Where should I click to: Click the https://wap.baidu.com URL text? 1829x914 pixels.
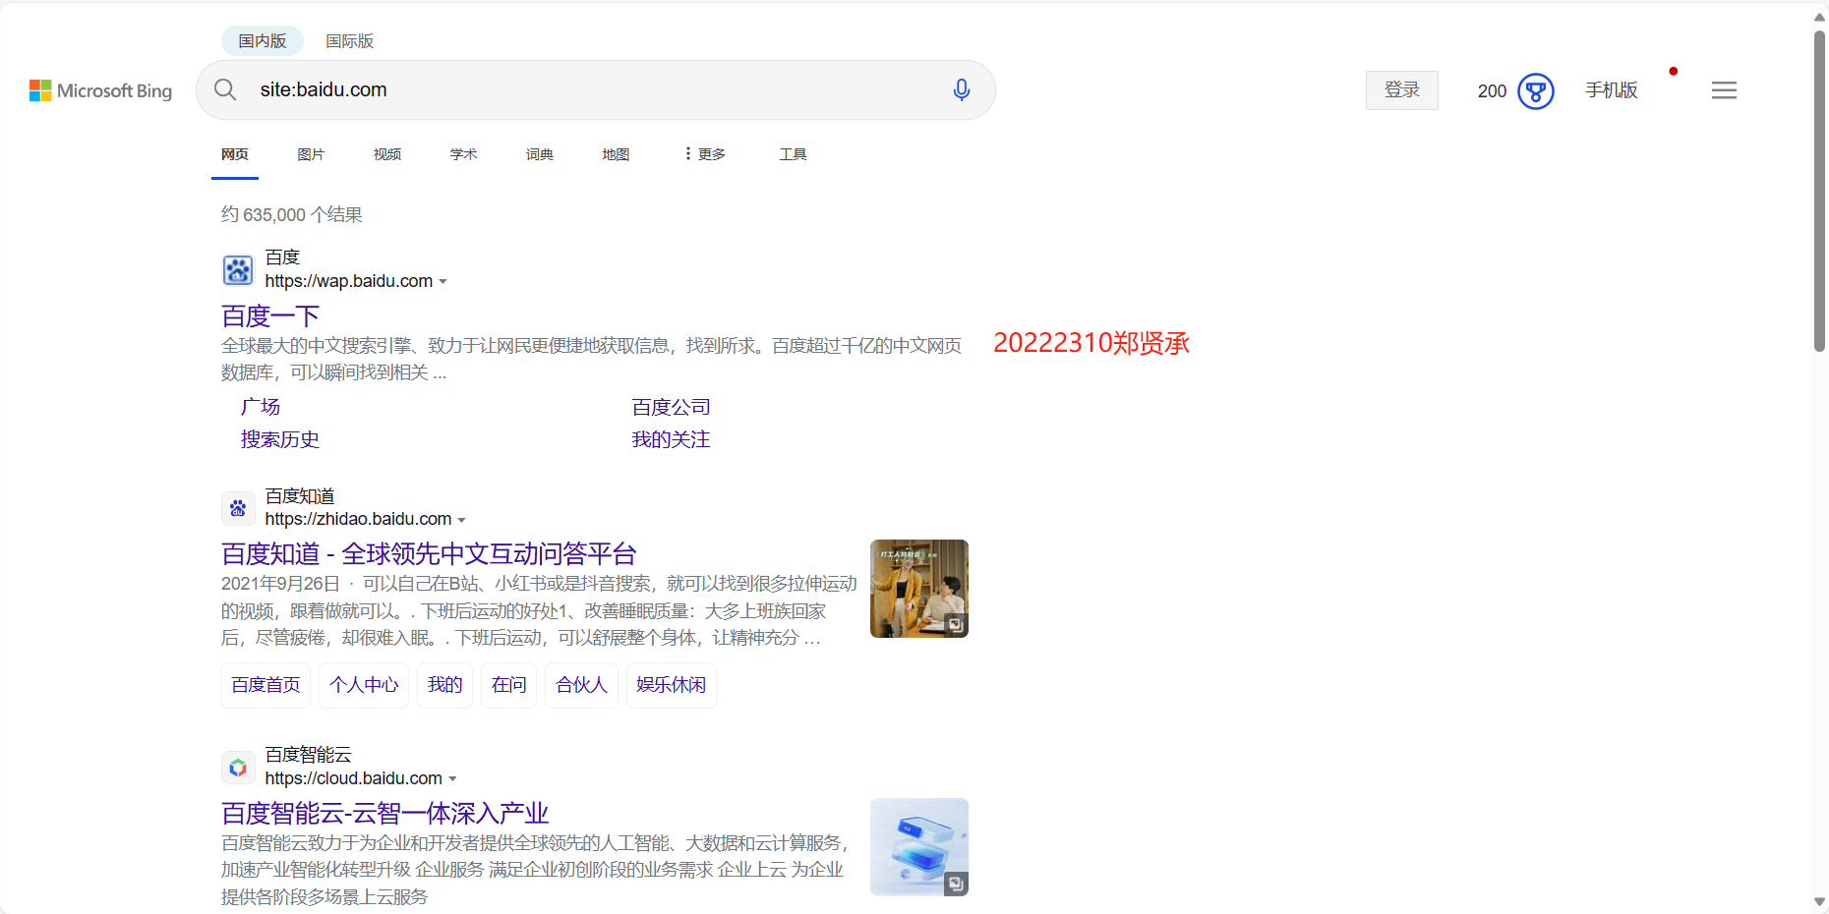point(349,281)
